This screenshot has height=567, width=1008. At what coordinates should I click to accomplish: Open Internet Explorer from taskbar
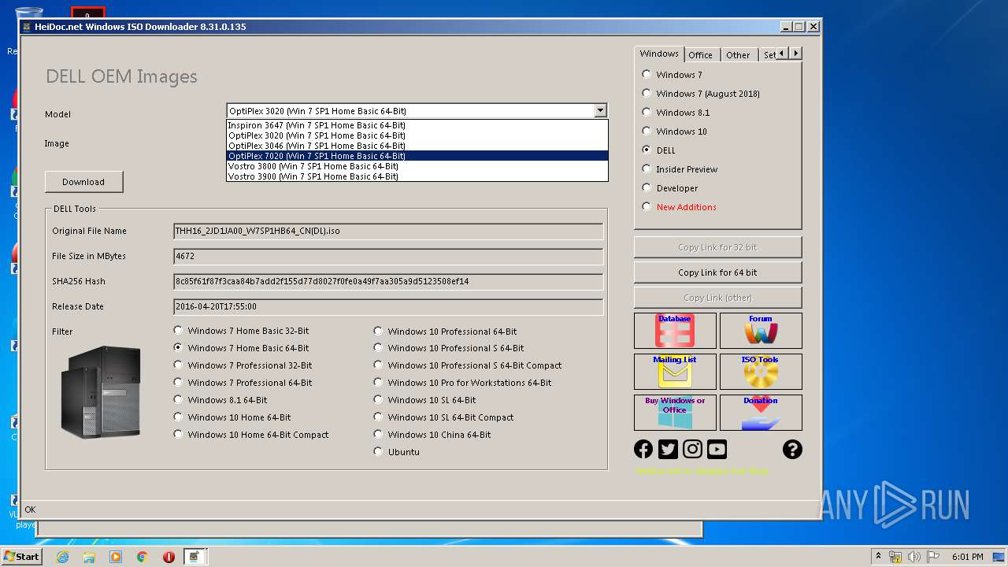click(62, 557)
